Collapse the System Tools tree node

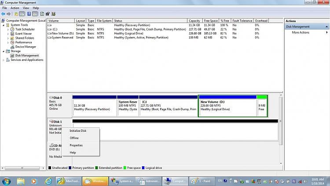[4, 25]
